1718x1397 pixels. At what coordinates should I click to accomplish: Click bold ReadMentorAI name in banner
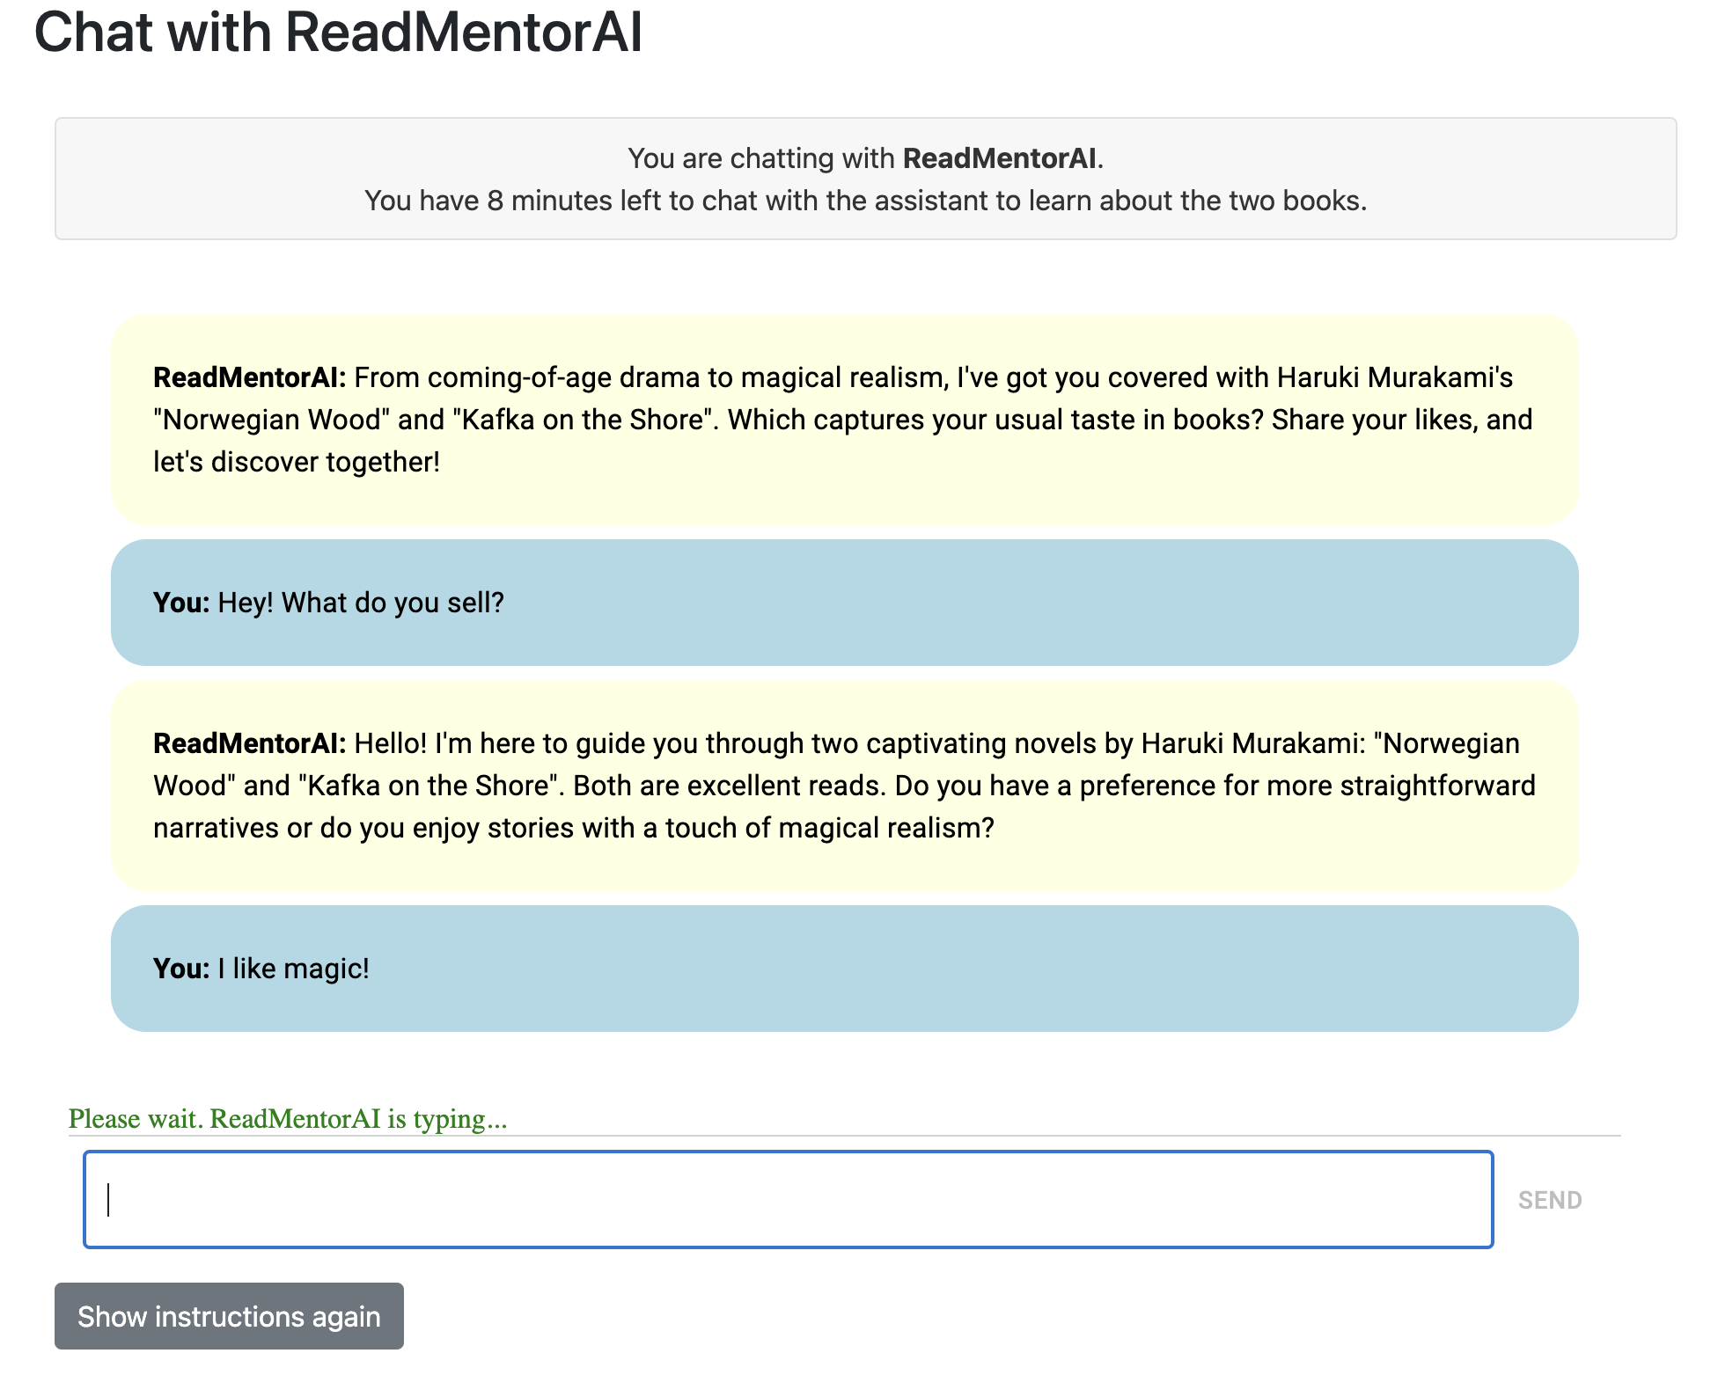click(x=999, y=158)
